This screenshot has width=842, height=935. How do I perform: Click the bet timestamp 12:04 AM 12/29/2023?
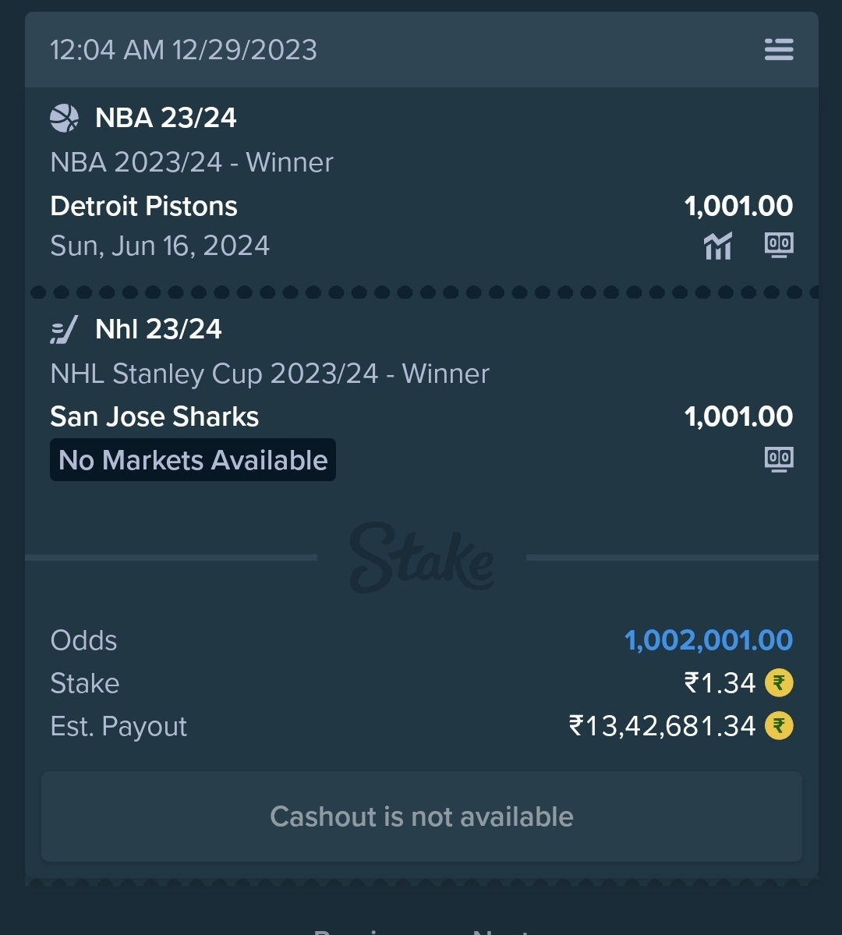(184, 49)
